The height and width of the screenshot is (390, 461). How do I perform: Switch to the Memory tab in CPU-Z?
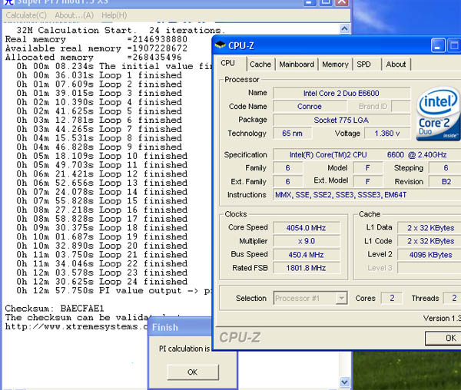(x=335, y=64)
